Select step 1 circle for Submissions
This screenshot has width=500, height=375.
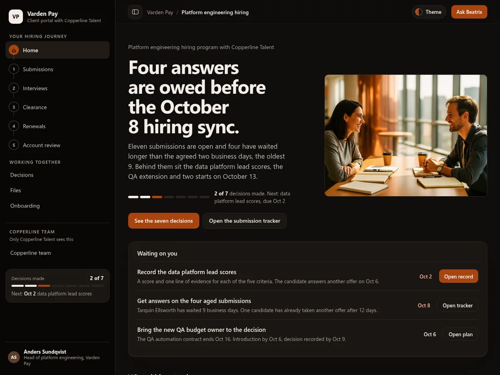[14, 69]
